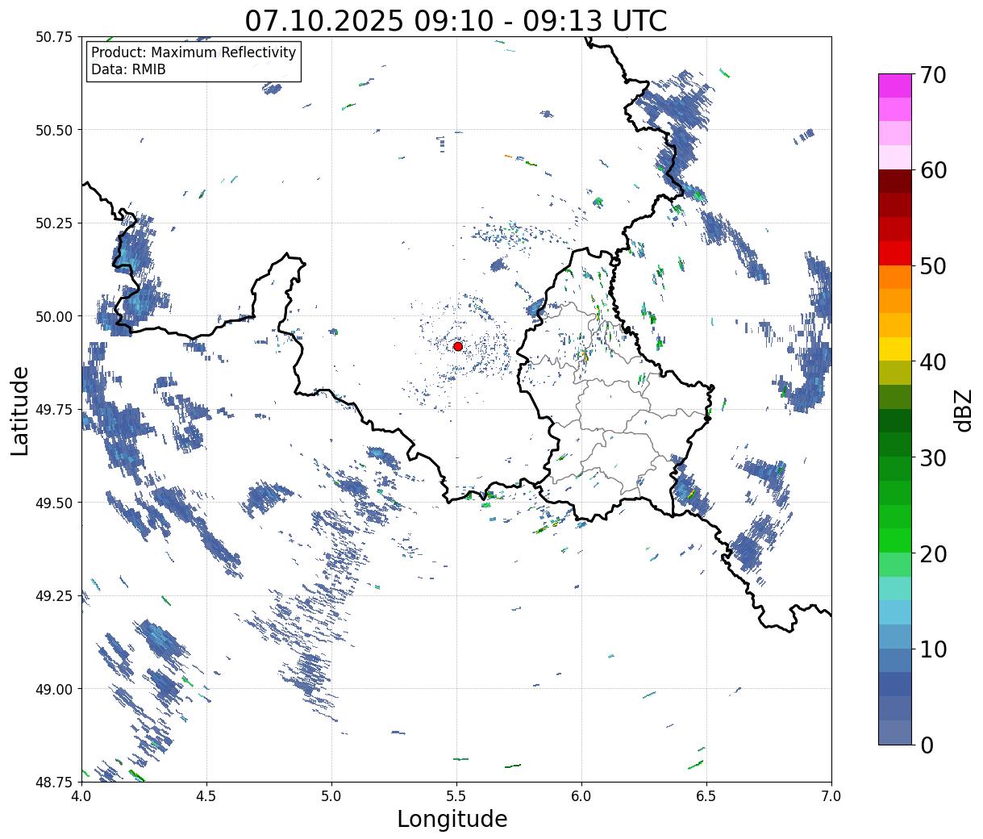Click latitude tick label 49.50
983x839 pixels.
[53, 503]
